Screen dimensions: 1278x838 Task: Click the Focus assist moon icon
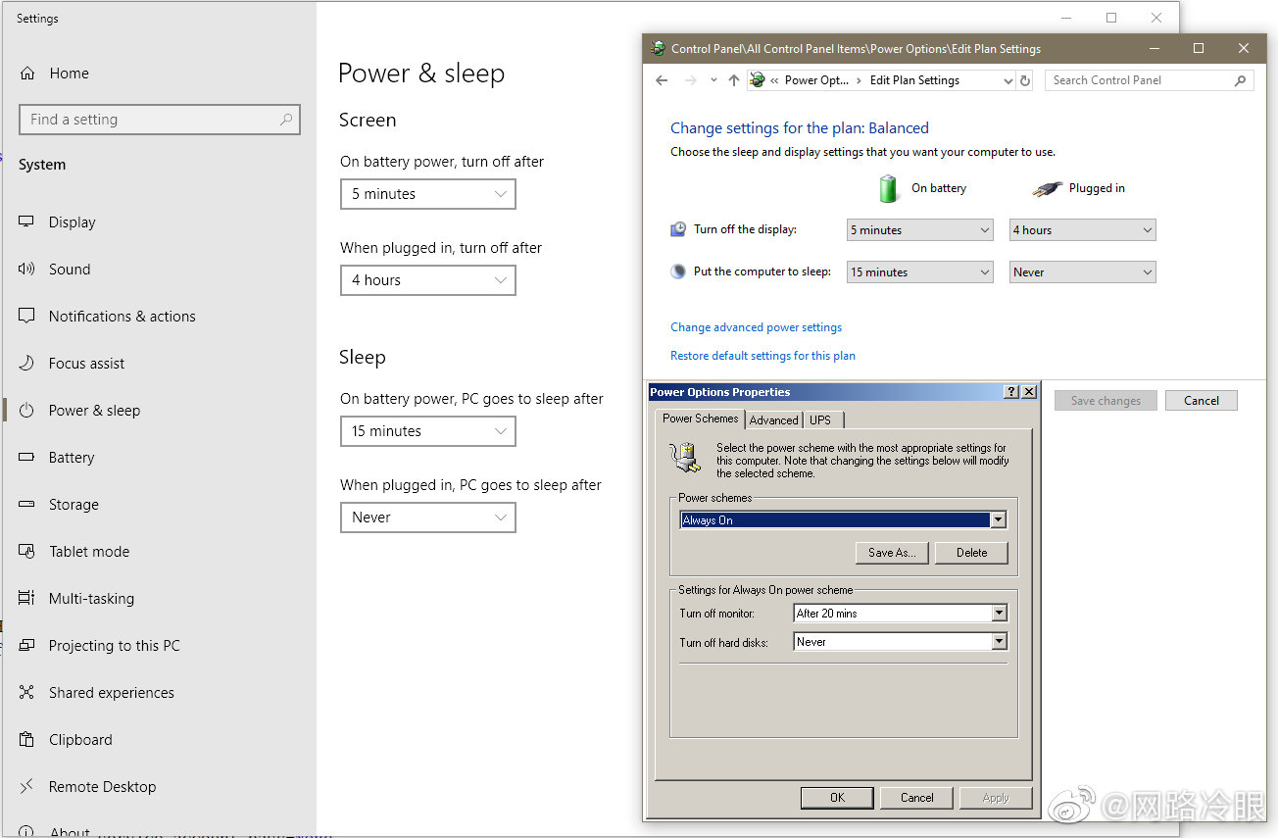coord(27,363)
